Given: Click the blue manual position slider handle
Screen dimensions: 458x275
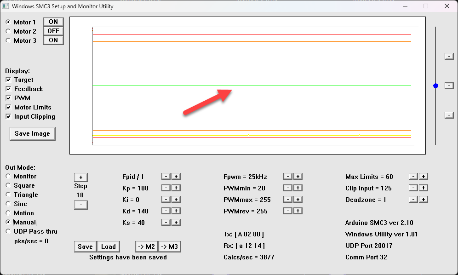Looking at the screenshot, I should (x=435, y=86).
